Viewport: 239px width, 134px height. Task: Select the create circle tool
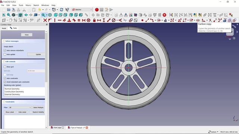[159, 20]
